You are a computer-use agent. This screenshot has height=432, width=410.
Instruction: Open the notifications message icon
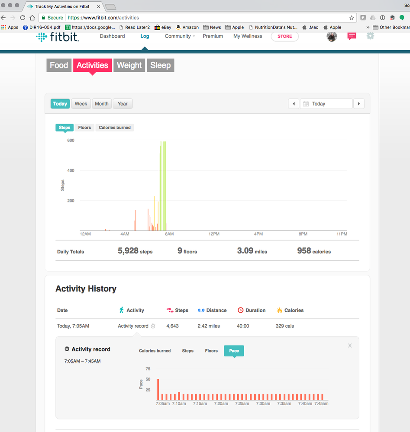[x=352, y=37]
